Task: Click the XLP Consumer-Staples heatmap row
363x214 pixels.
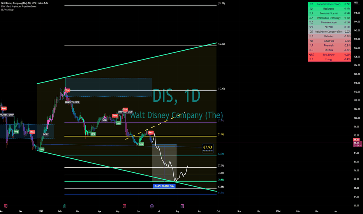Action: (x=330, y=13)
